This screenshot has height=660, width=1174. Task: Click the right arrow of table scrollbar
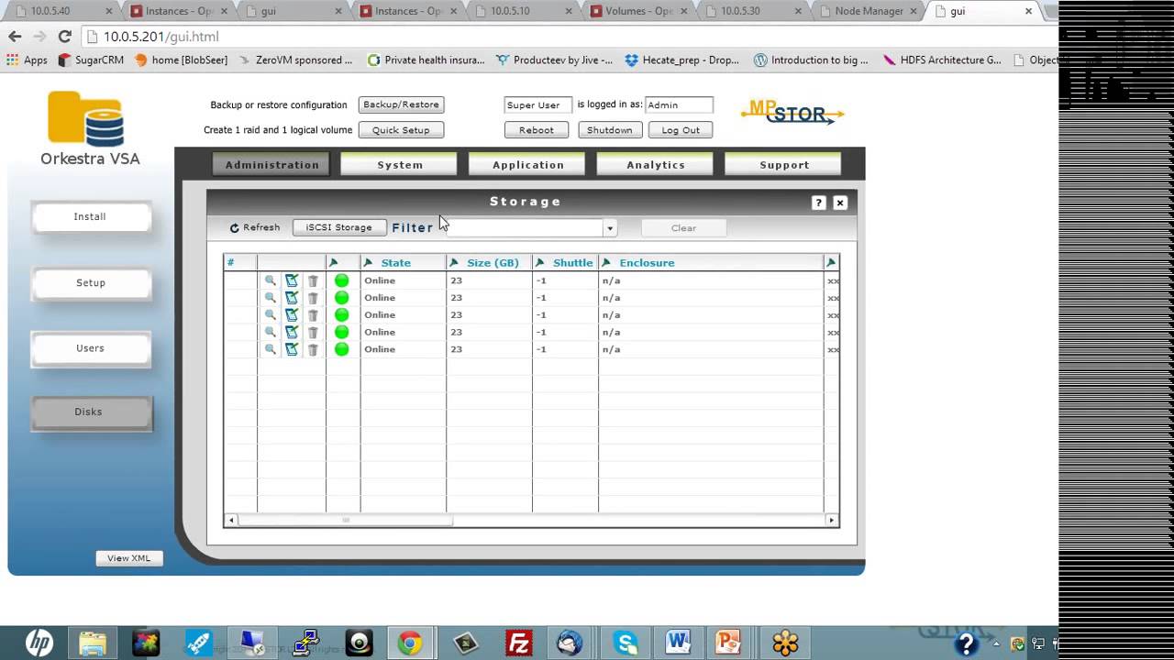(x=832, y=520)
